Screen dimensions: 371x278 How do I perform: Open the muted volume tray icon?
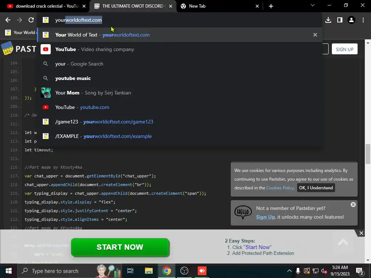coord(324,271)
